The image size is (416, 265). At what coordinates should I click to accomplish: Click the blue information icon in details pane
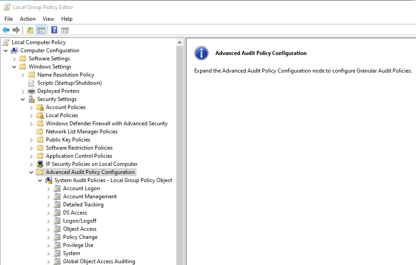click(x=201, y=53)
